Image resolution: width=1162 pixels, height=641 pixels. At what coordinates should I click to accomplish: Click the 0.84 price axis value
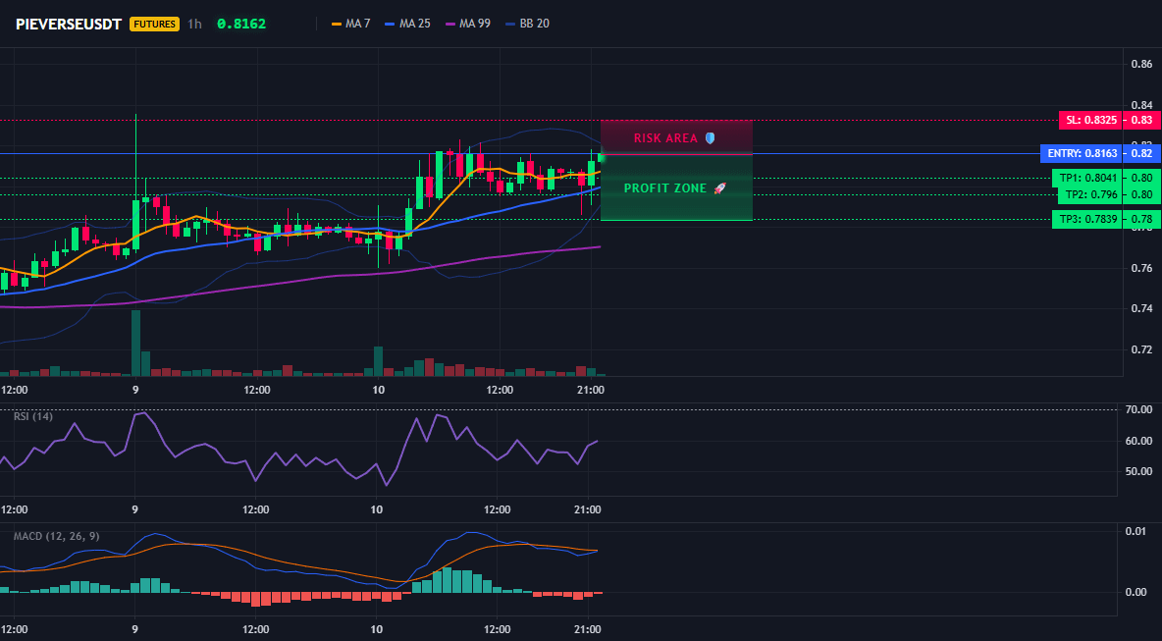(x=1141, y=105)
